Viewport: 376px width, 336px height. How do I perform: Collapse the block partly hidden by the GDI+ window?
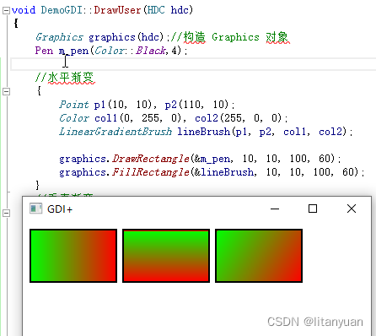click(6, 213)
